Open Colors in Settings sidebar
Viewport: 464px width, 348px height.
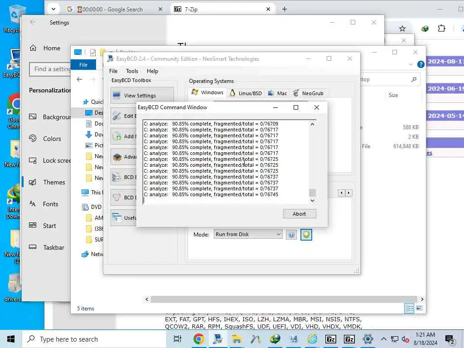[x=46, y=139]
